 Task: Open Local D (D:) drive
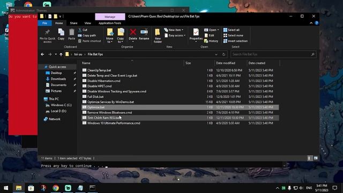tap(58, 111)
